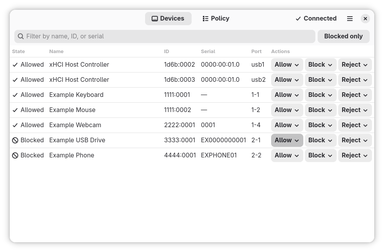Toggle the Blocked only filter

click(x=343, y=36)
